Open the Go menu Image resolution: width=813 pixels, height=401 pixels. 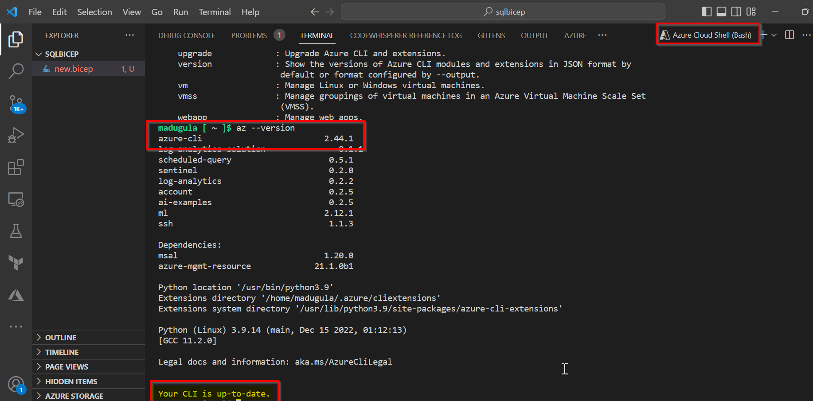tap(157, 12)
